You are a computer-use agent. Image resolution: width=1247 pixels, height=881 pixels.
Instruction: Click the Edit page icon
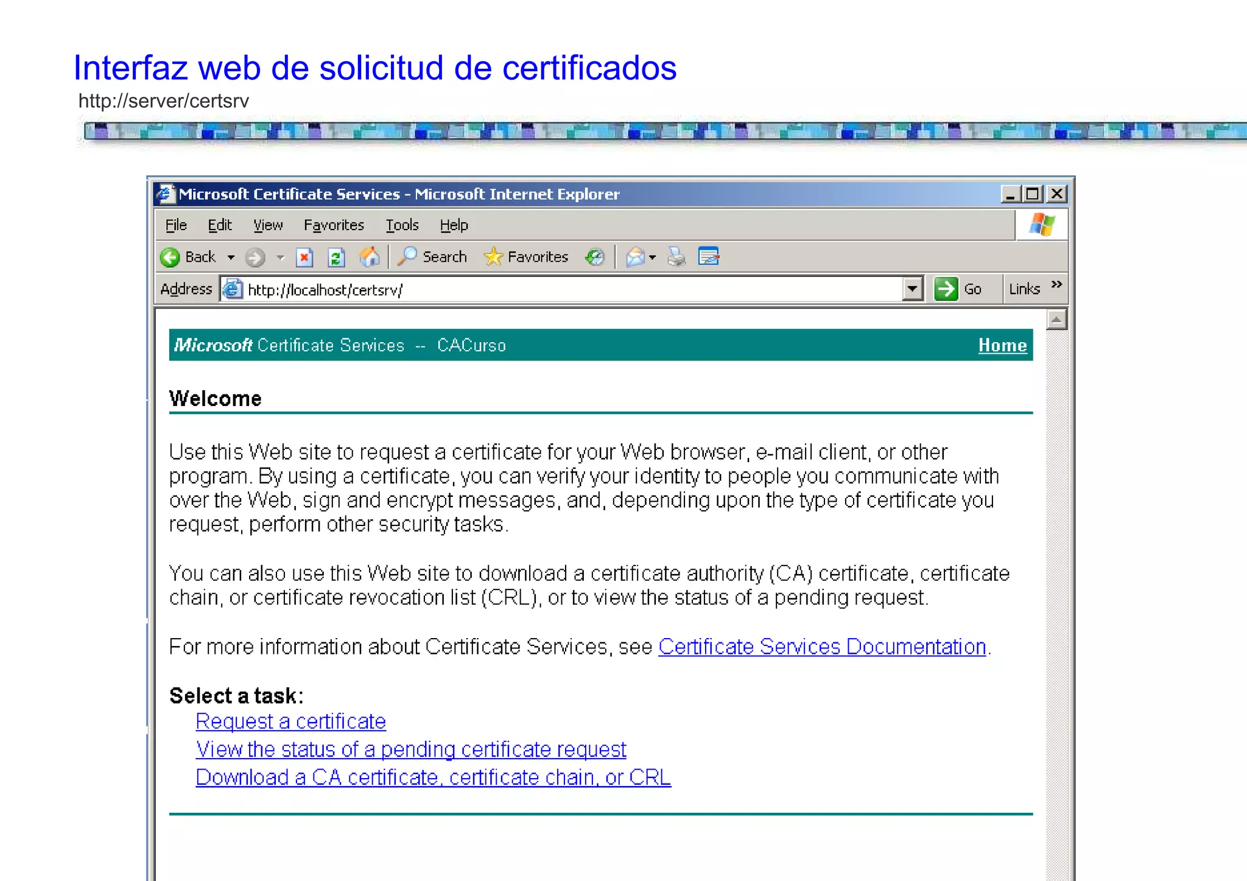click(x=709, y=256)
